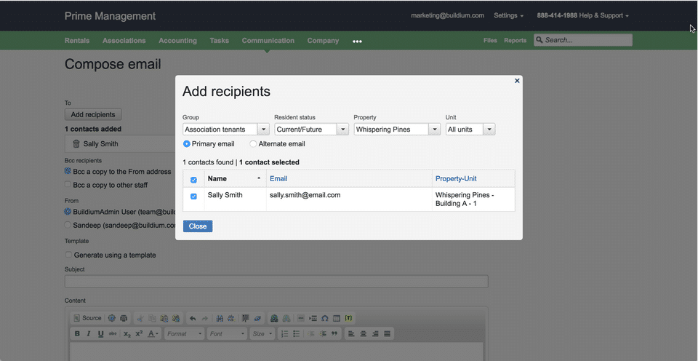The height and width of the screenshot is (361, 698).
Task: Align text left
Action: coord(351,334)
